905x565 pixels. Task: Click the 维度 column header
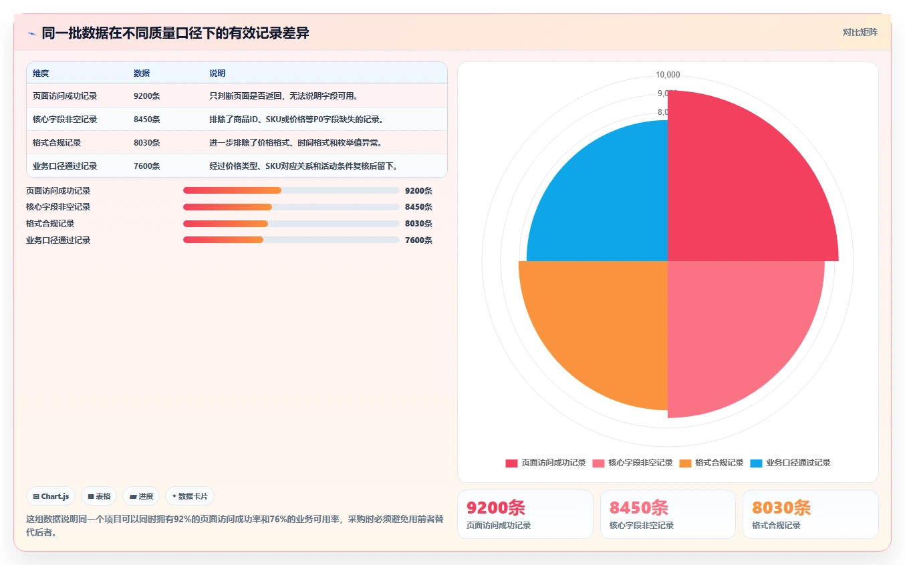(41, 73)
